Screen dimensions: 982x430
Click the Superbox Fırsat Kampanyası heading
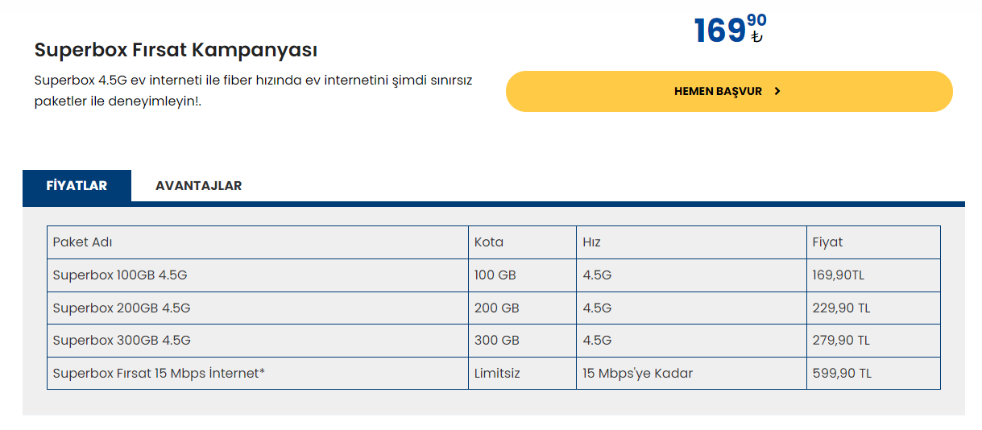176,50
